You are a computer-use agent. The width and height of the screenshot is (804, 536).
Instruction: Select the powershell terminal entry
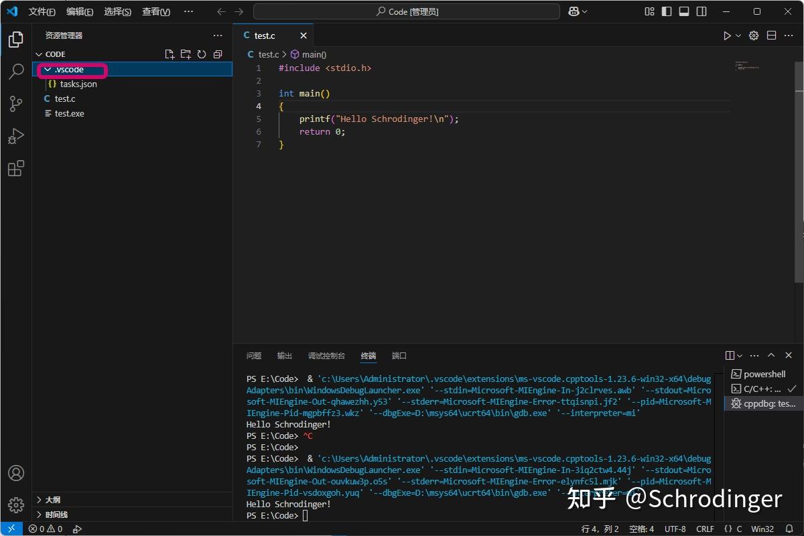764,374
